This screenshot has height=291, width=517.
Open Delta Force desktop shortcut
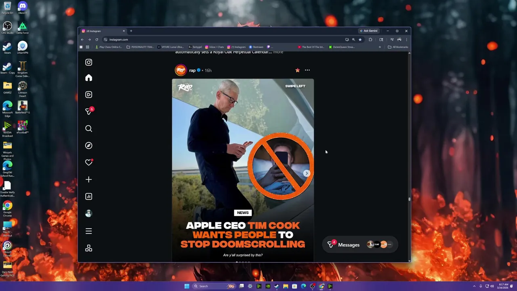pos(22,27)
